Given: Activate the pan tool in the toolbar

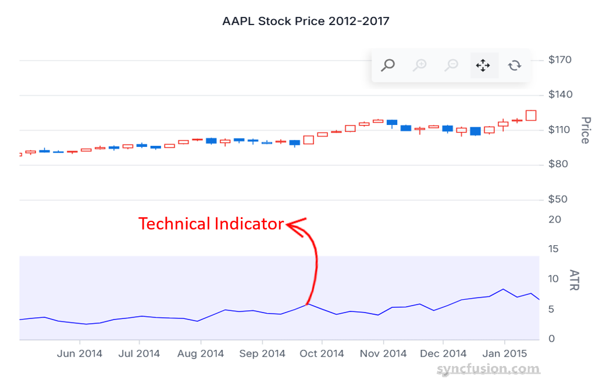Looking at the screenshot, I should (x=483, y=65).
